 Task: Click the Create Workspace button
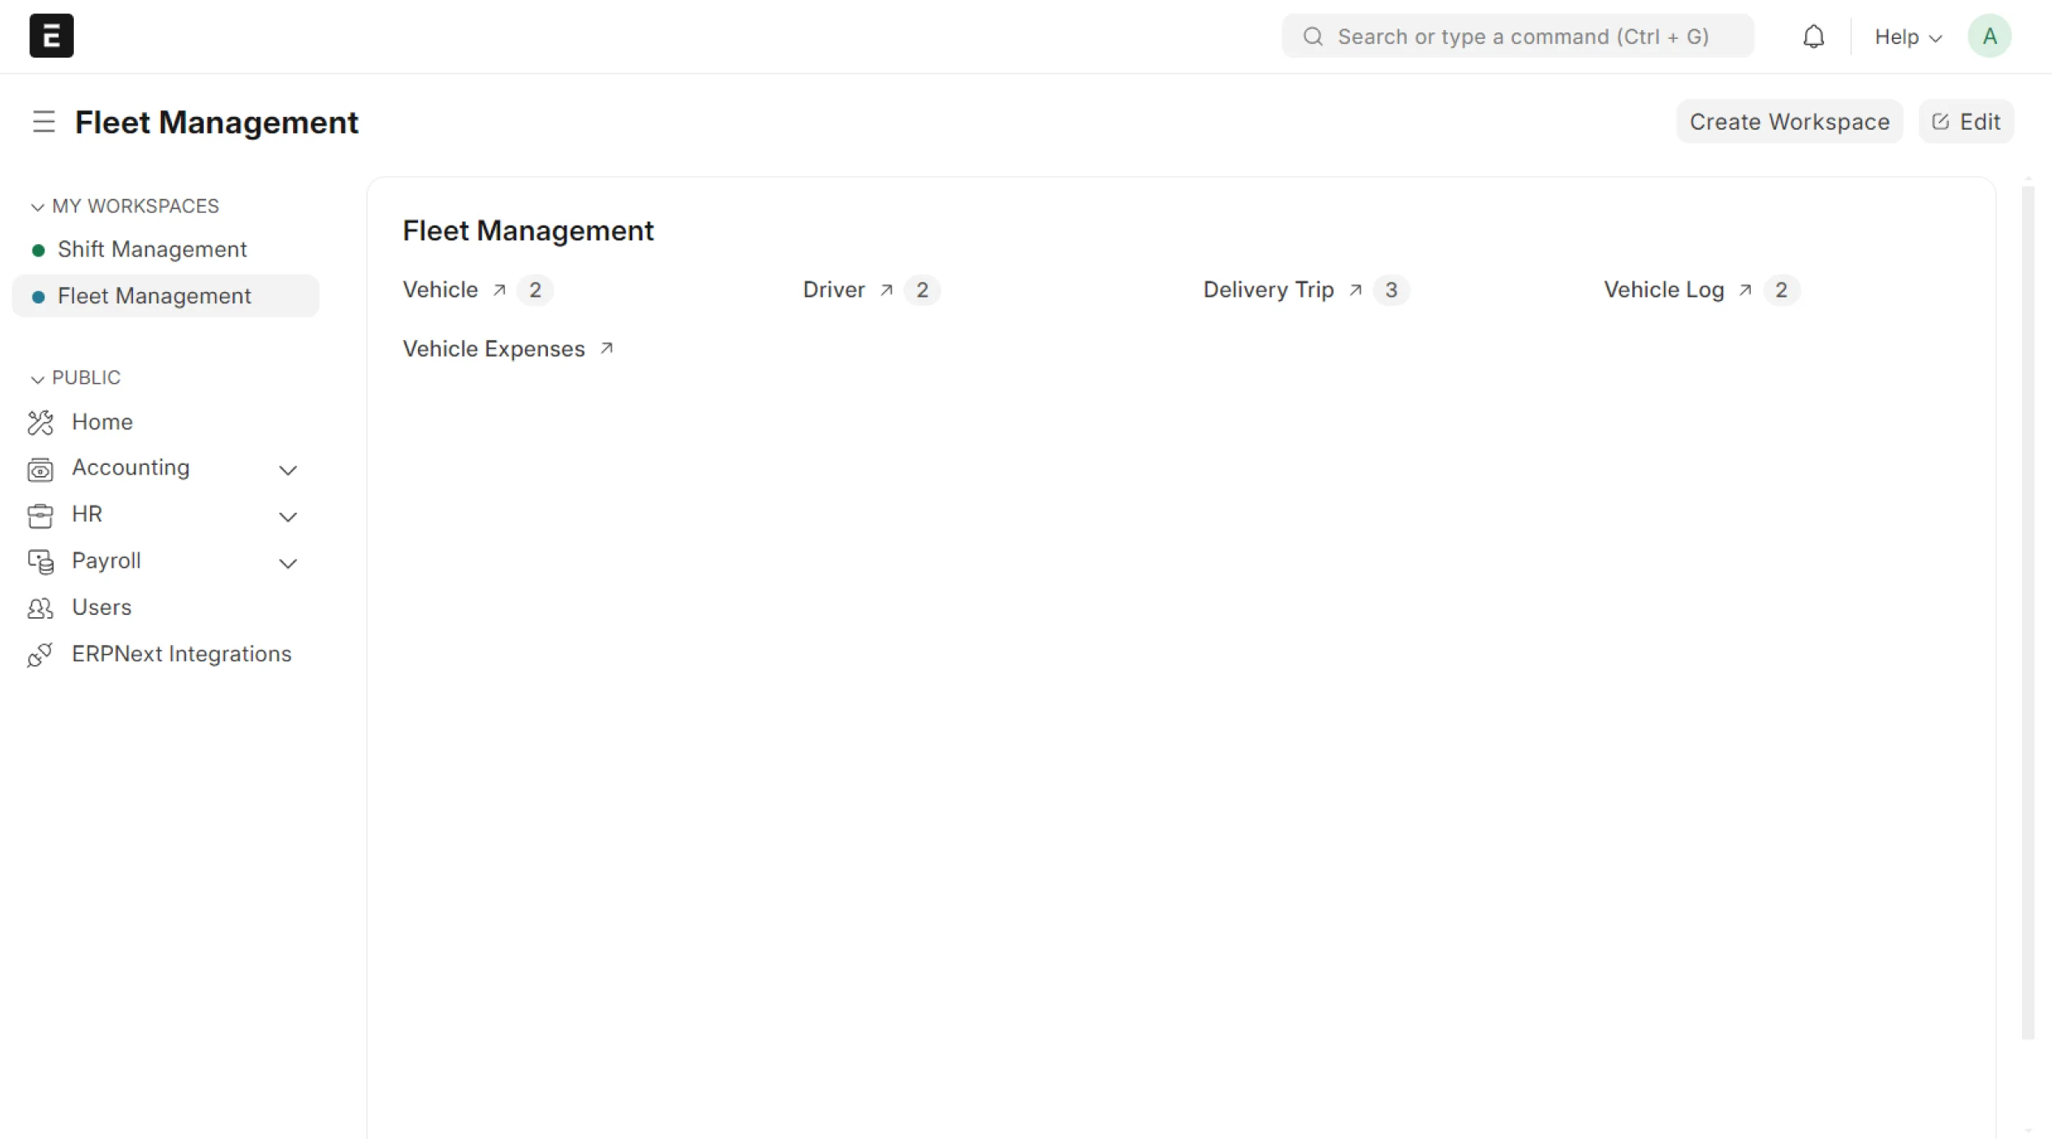1789,121
